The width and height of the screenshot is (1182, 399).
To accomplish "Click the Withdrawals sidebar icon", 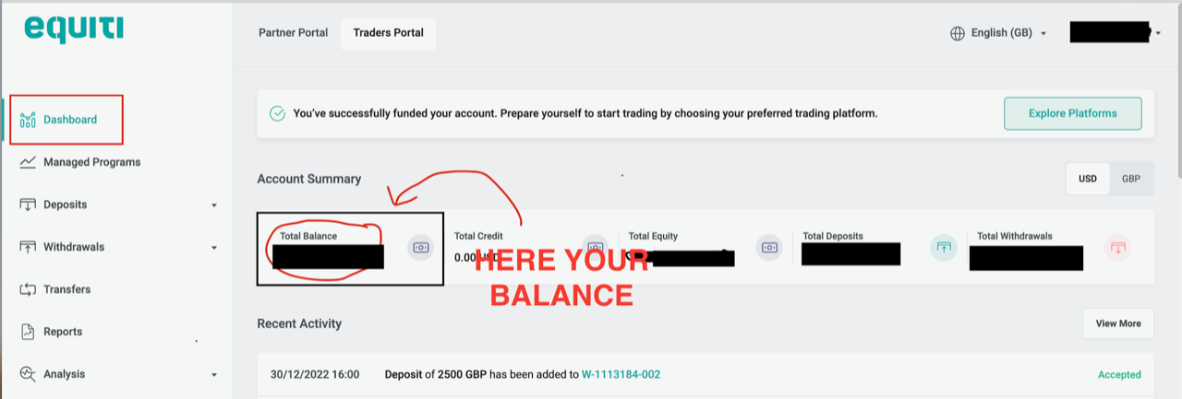I will pos(28,247).
